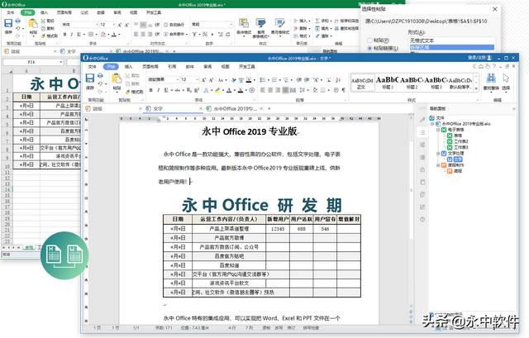Screen dimensions: 529x338
Task: Apply font color in front Word ribbon
Action: pyautogui.click(x=229, y=90)
